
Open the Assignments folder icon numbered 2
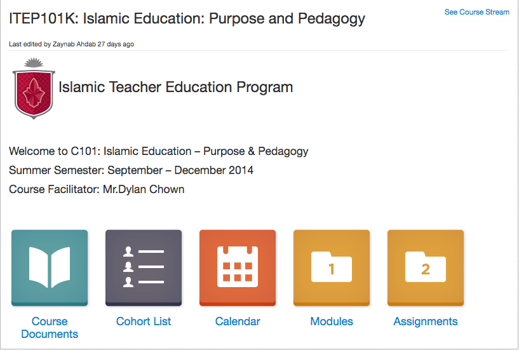point(426,267)
